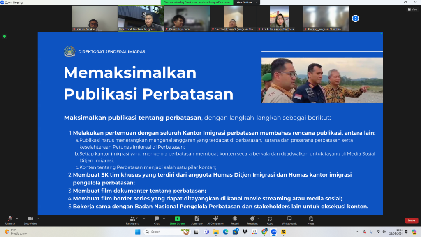Click the slide photo of three officials
421x237 pixels.
(x=322, y=80)
